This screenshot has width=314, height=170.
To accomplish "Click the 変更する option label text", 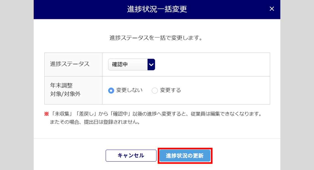I will tap(170, 90).
